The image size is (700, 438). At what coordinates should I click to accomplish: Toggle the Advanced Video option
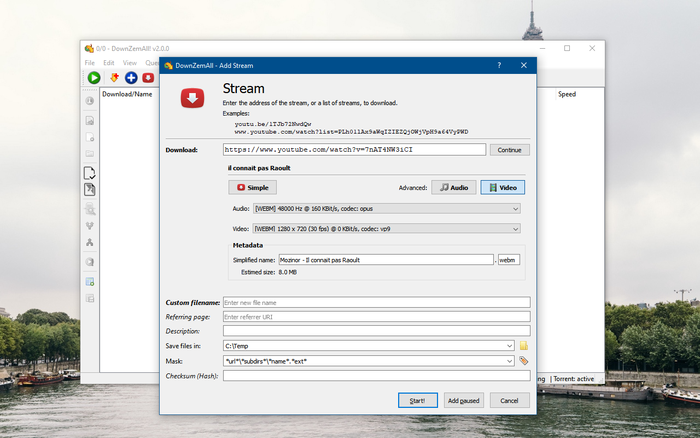coord(503,187)
